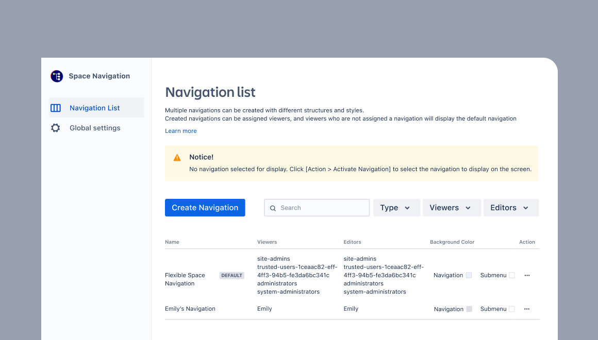Open the Navigation List sidebar item
Image resolution: width=598 pixels, height=340 pixels.
(96, 108)
